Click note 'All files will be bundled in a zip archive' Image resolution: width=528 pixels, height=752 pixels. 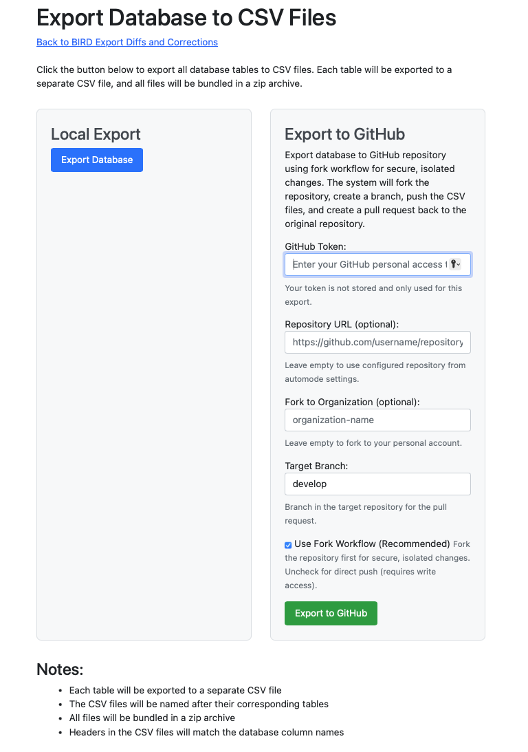(x=152, y=718)
